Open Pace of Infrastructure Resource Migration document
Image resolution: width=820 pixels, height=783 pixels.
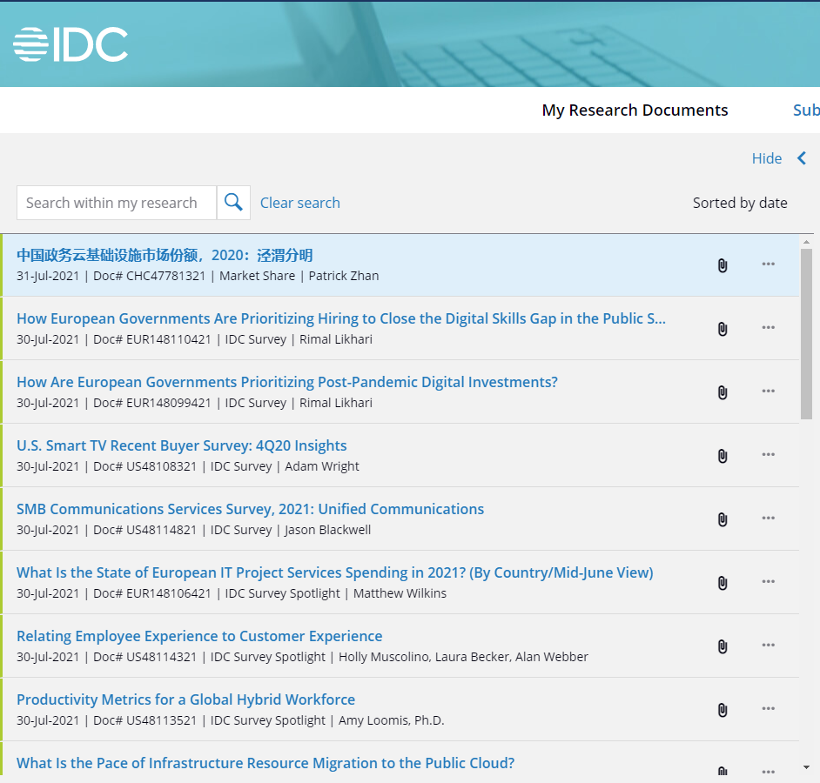(265, 763)
